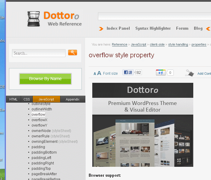Click the orange search magnifier button
The width and height of the screenshot is (211, 180).
tap(72, 53)
